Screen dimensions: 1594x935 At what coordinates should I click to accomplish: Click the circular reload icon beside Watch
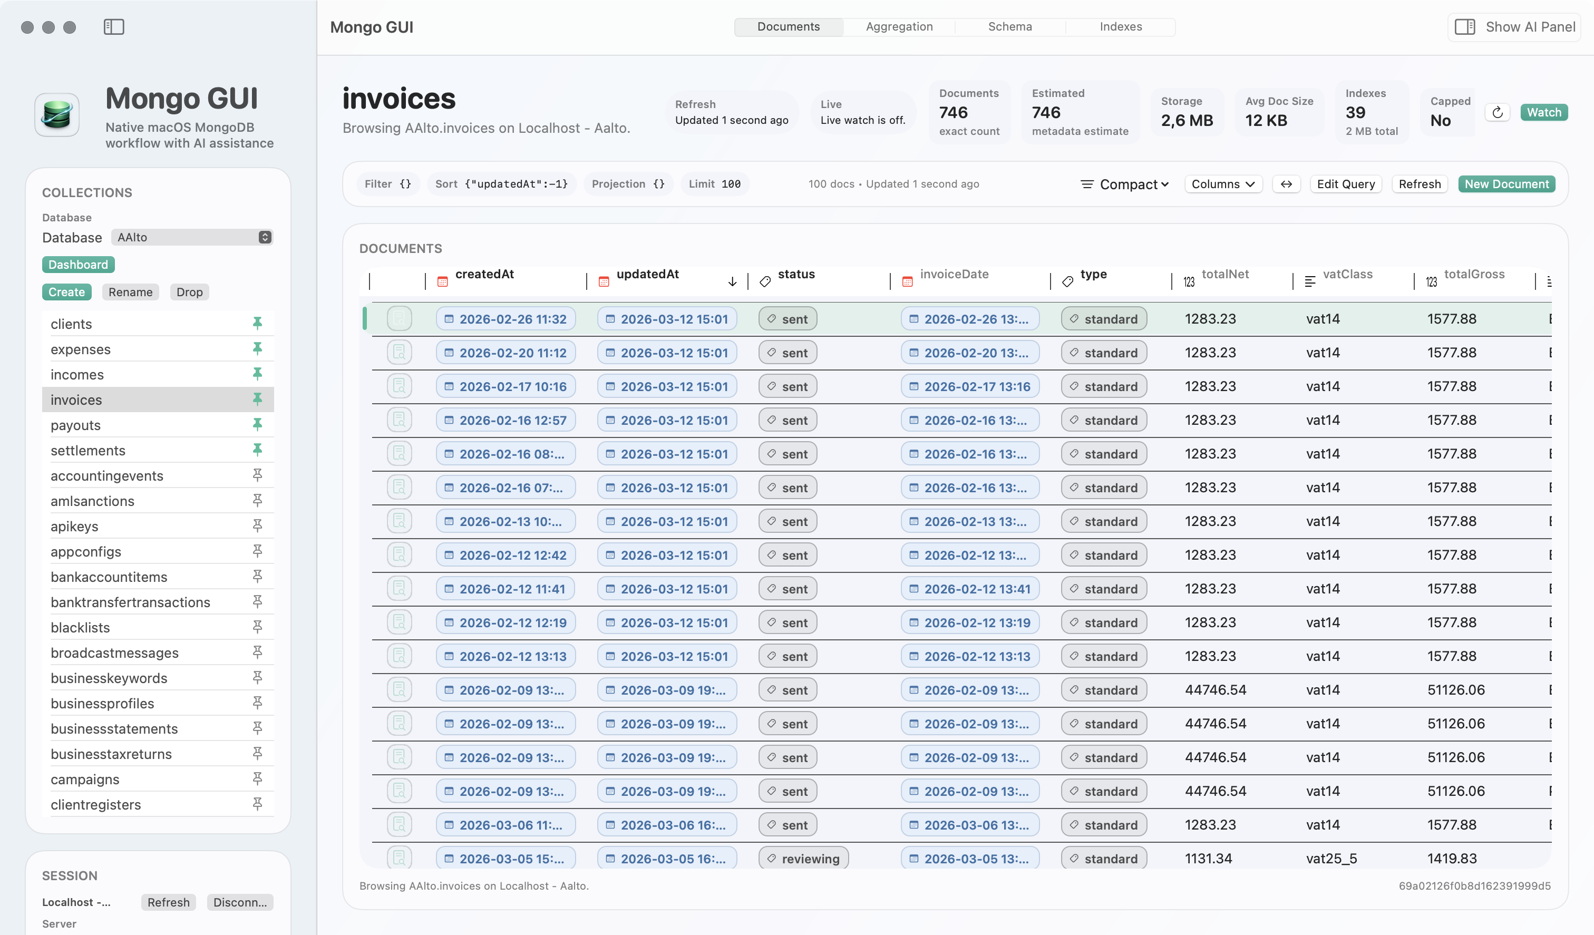click(x=1497, y=113)
